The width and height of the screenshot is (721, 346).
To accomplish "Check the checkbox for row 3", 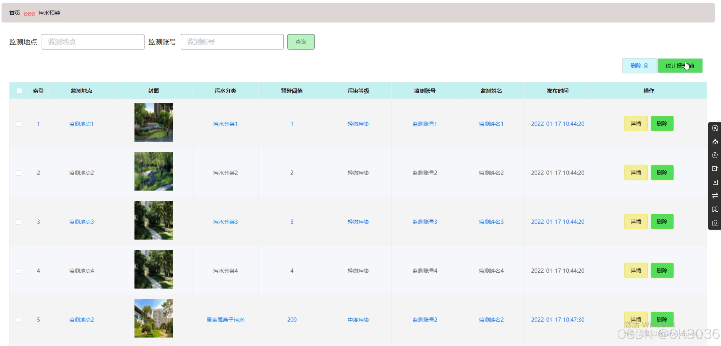I will click(x=19, y=222).
